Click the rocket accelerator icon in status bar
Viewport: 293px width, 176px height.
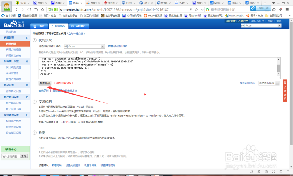pyautogui.click(x=251, y=172)
